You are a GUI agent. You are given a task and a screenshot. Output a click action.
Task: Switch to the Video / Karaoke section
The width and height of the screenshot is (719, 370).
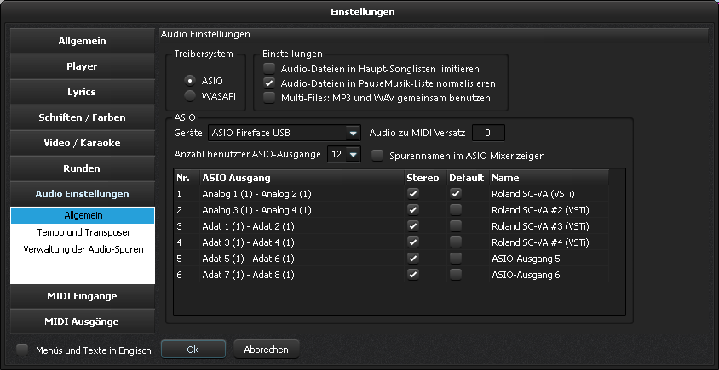[83, 143]
